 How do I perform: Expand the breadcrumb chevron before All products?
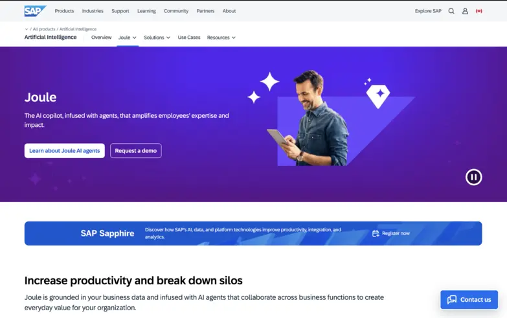(27, 29)
